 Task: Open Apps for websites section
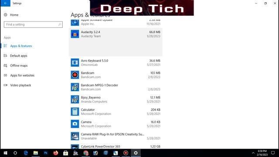(x=22, y=75)
